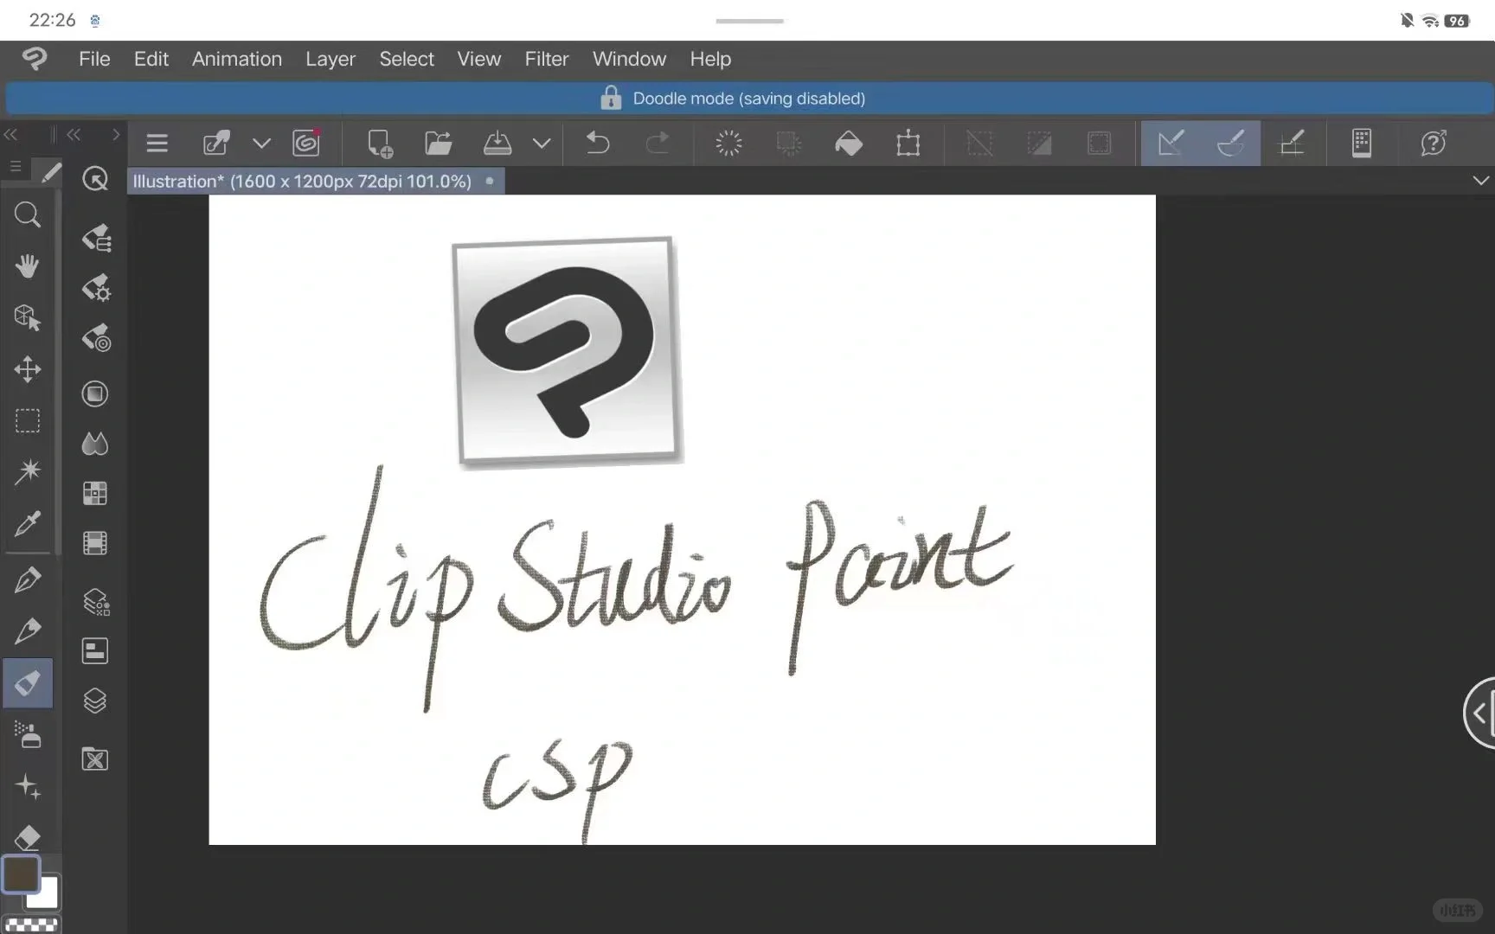Open the hamburger menu in the command bar
Viewport: 1495px width, 934px height.
coord(157,143)
